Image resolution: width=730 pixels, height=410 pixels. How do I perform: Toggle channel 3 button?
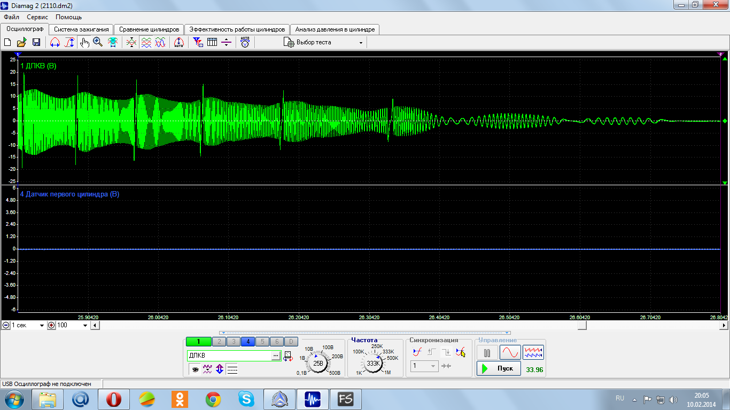tap(233, 342)
